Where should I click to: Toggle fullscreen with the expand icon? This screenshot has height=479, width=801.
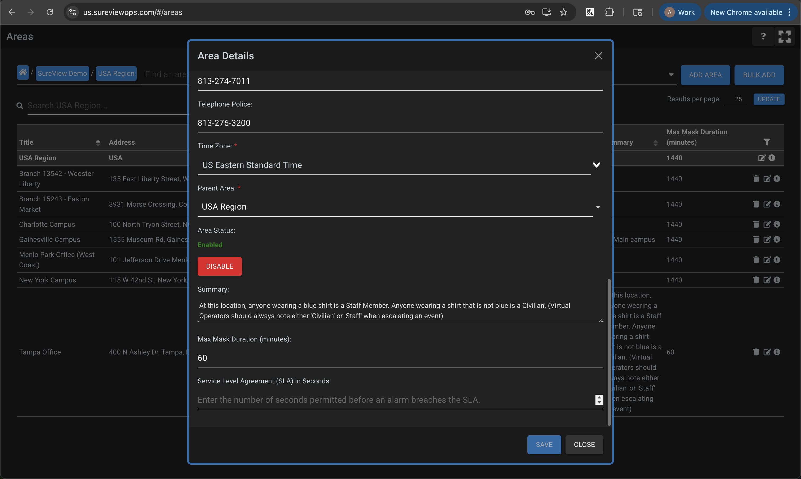click(x=784, y=37)
